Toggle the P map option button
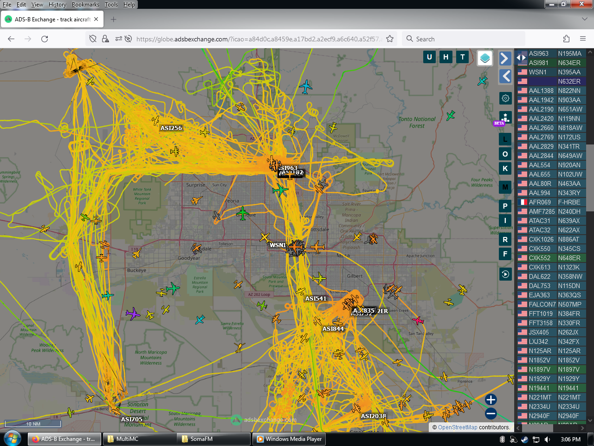This screenshot has height=446, width=594. [x=505, y=206]
